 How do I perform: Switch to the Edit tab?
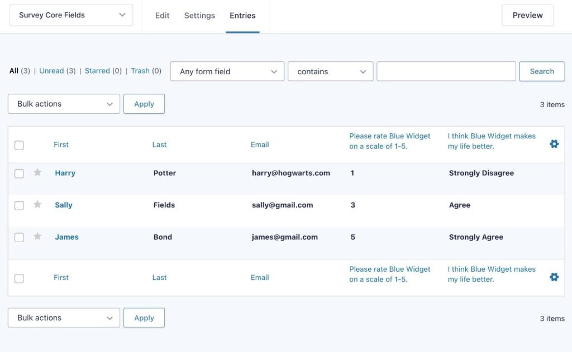click(162, 16)
